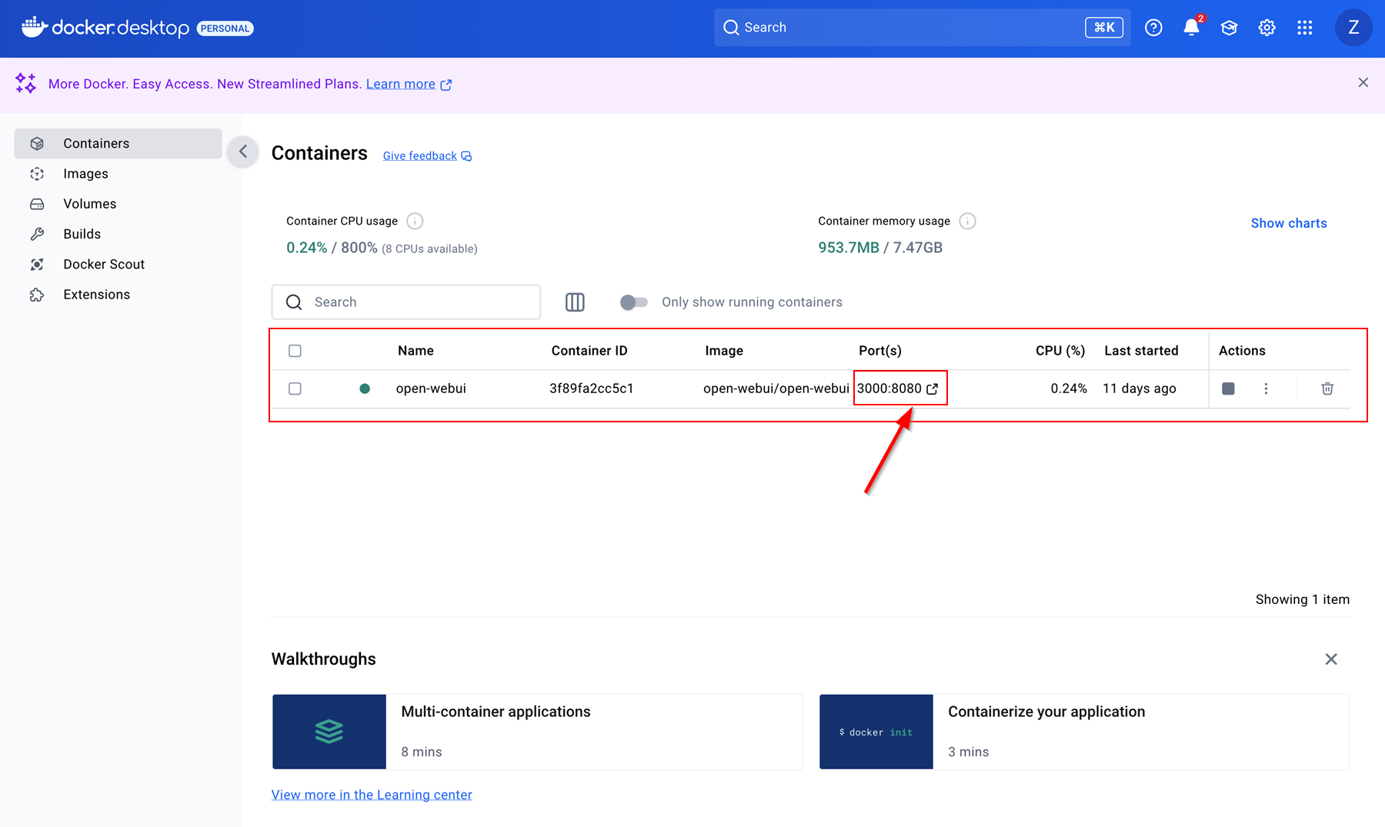Open the Learning center graduation cap icon
Screen dimensions: 1385x827
click(x=1229, y=27)
